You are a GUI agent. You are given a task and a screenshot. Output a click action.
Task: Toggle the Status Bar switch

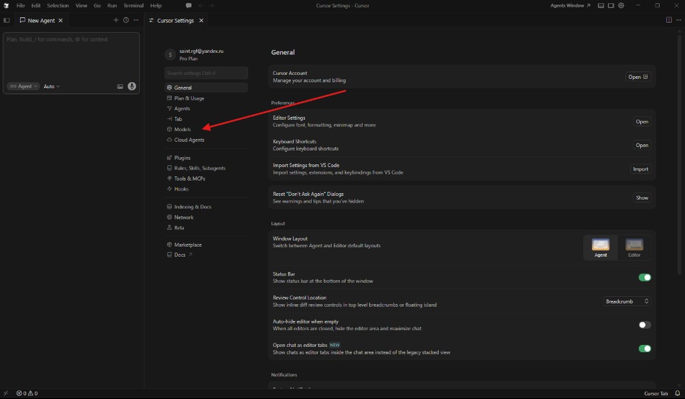click(644, 277)
